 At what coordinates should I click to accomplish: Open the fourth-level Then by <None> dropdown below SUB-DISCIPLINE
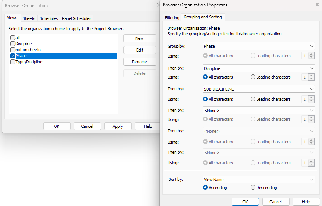point(259,111)
